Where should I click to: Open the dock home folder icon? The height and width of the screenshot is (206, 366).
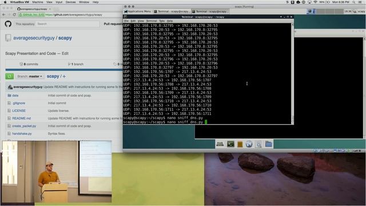(269, 144)
